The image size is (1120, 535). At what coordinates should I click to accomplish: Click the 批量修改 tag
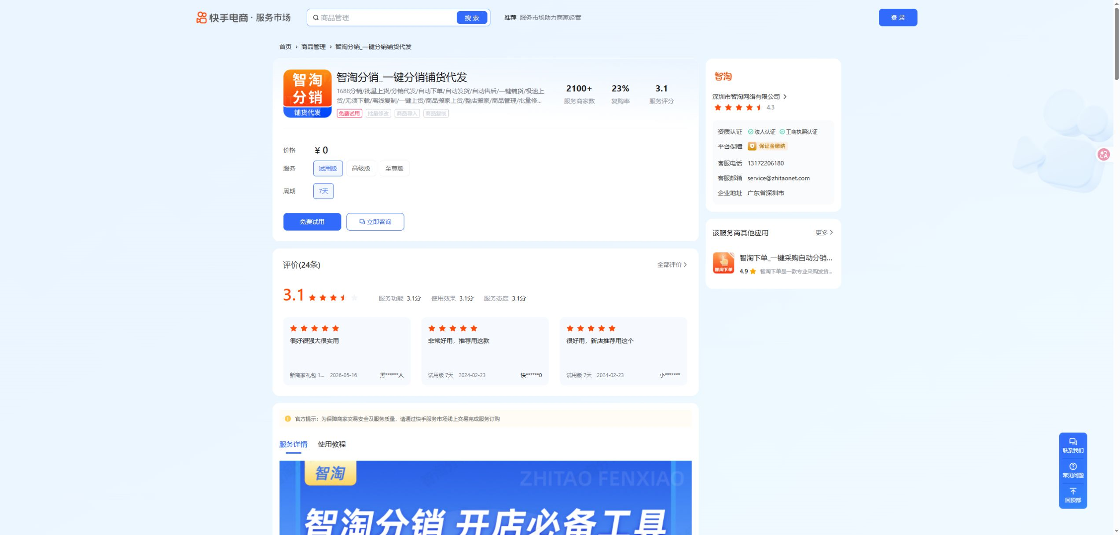click(378, 114)
